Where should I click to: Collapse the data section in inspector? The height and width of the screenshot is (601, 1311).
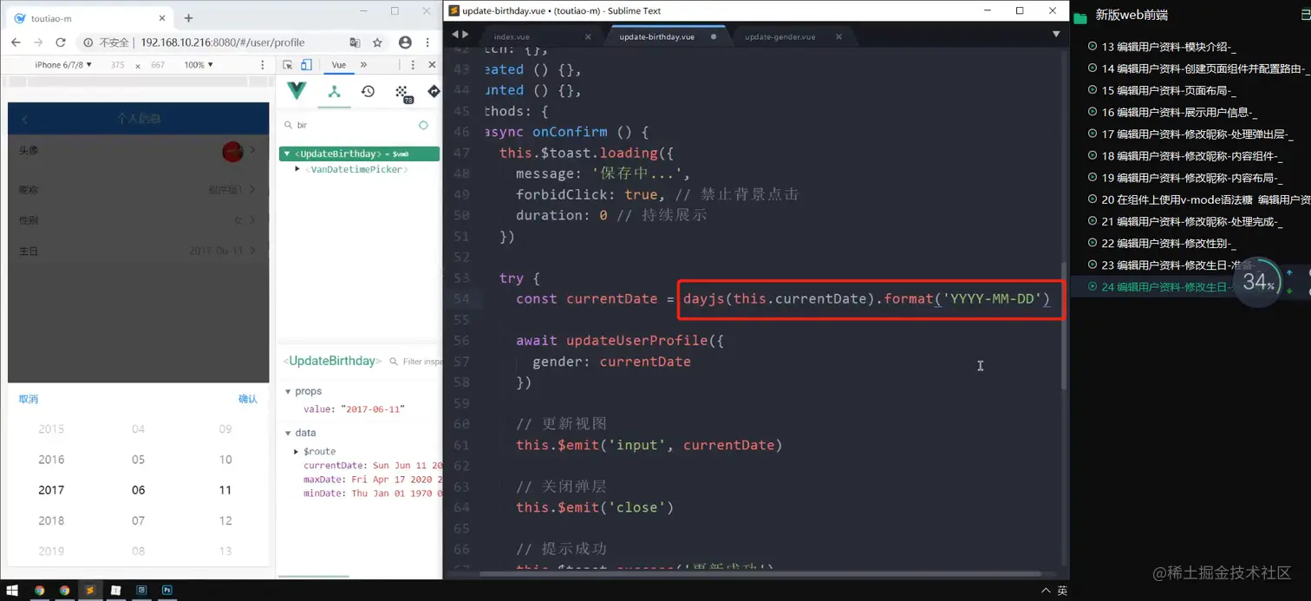tap(288, 433)
